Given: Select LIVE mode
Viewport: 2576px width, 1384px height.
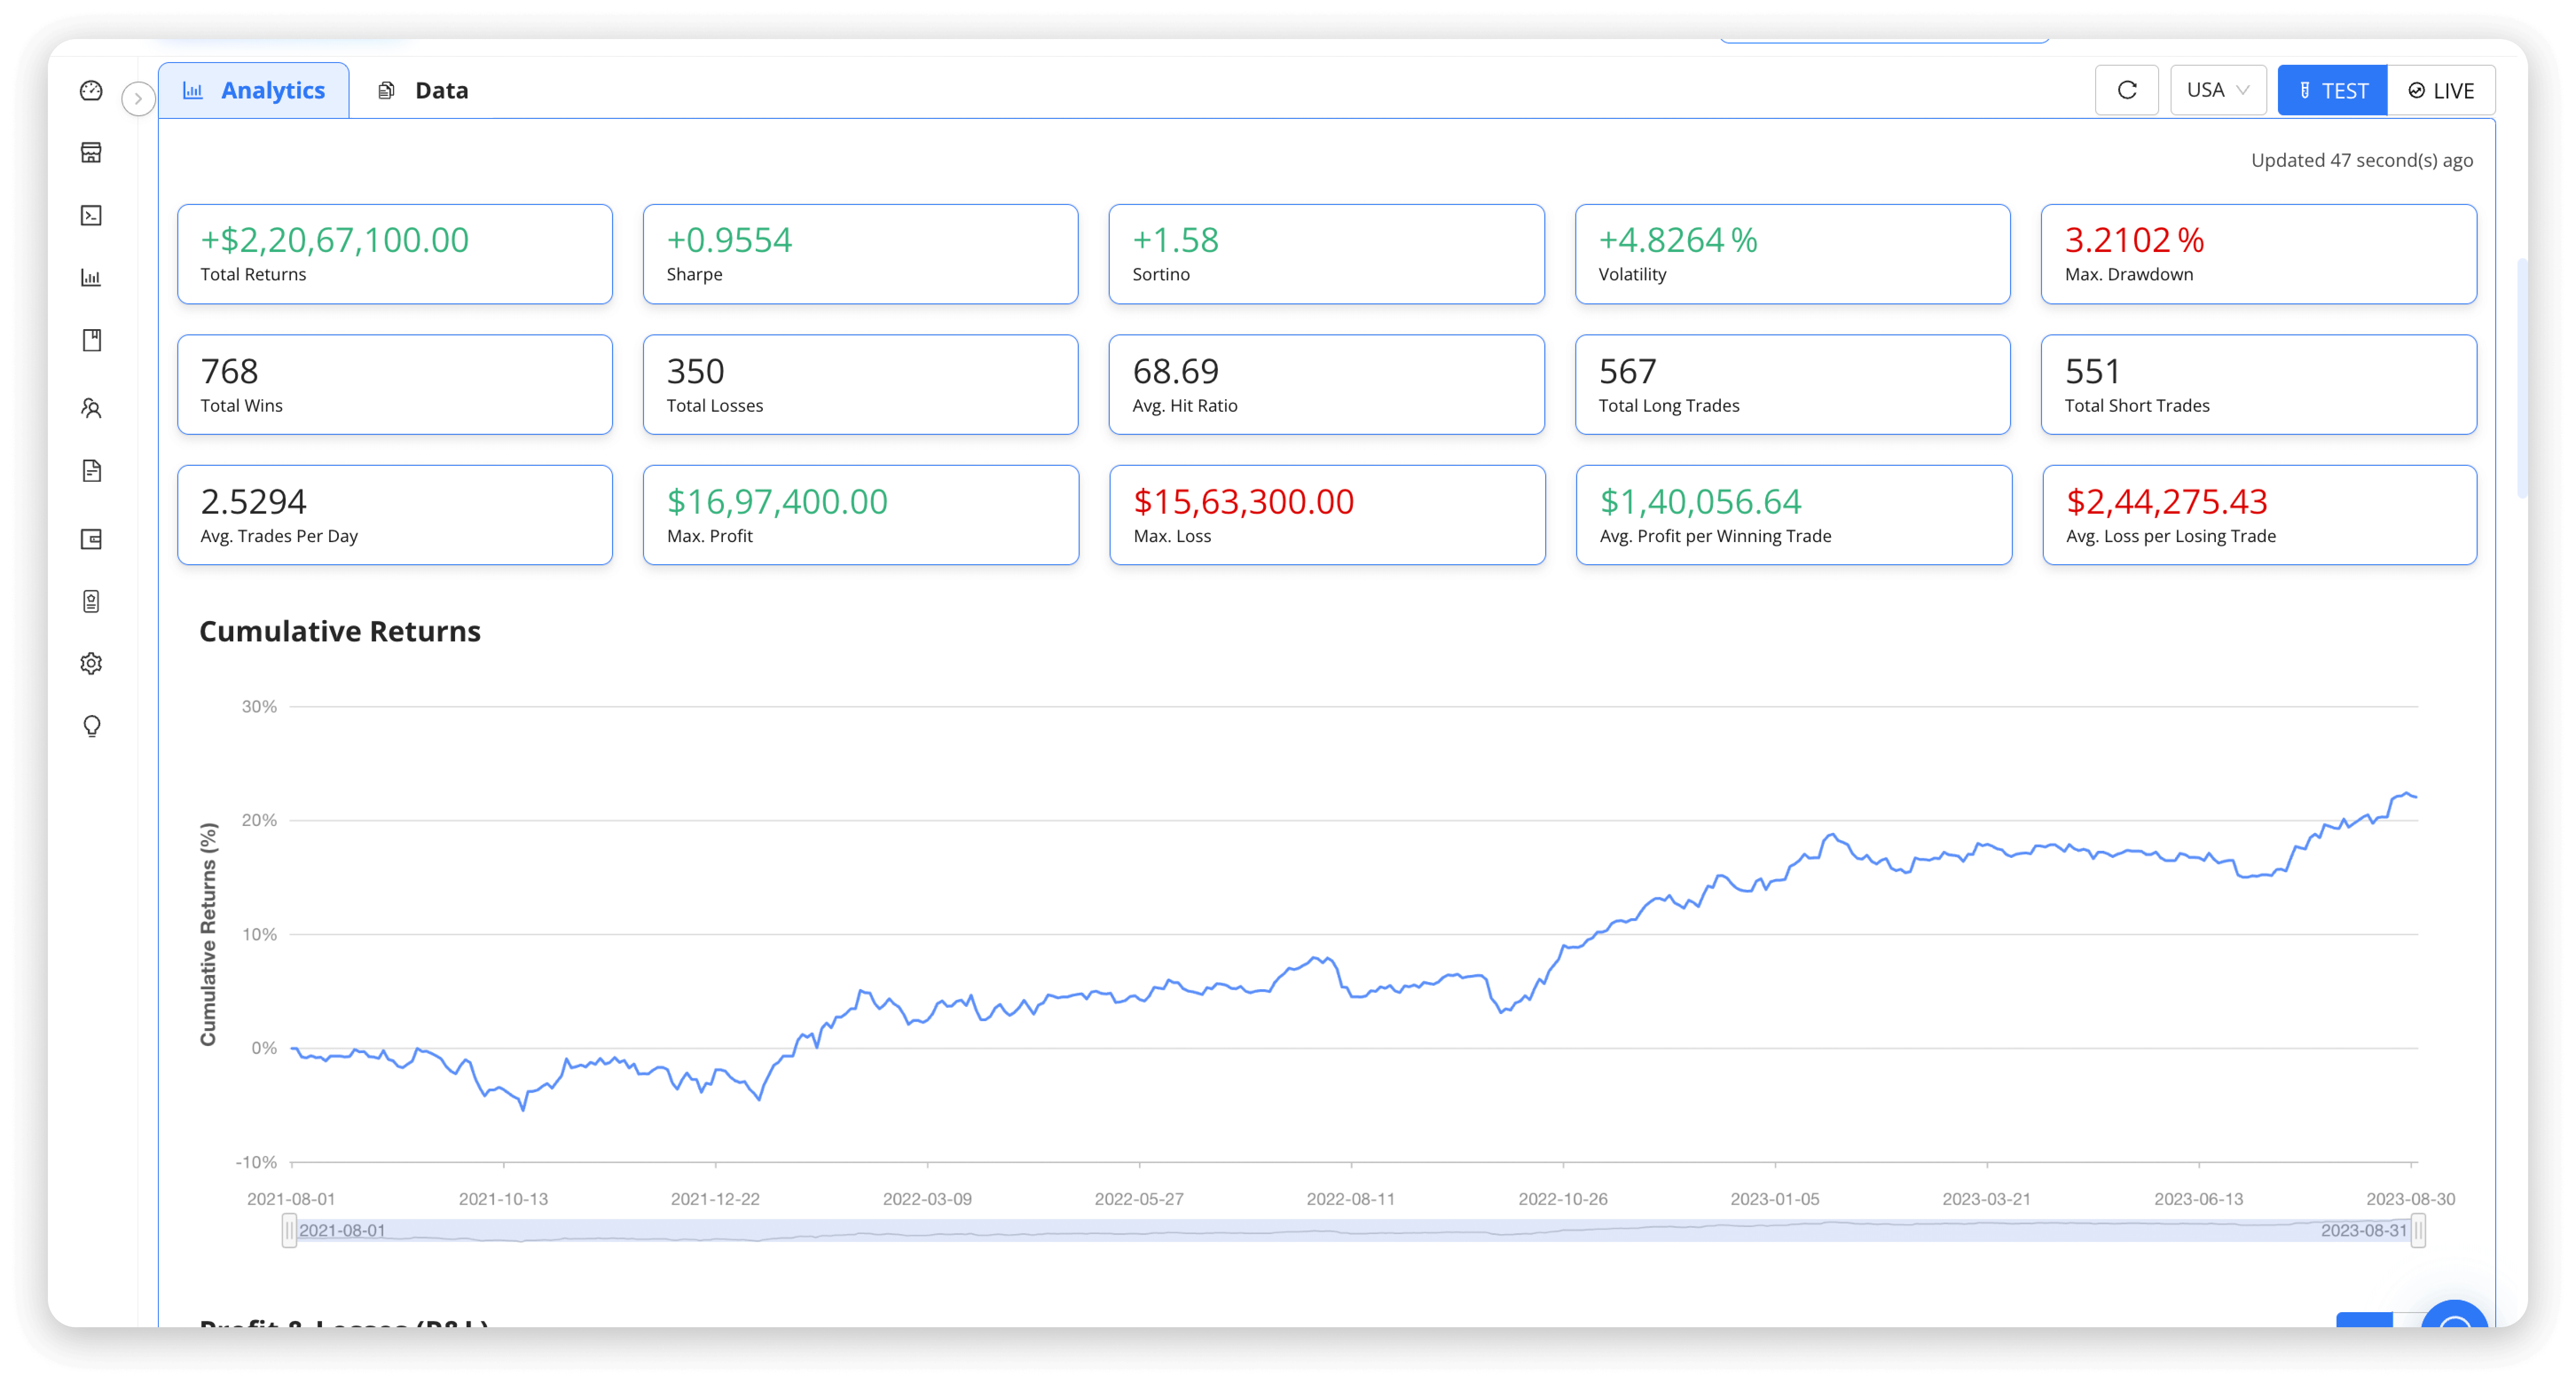Looking at the screenshot, I should tap(2441, 90).
